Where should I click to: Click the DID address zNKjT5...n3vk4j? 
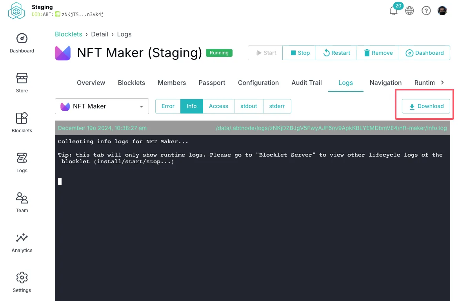pos(83,14)
